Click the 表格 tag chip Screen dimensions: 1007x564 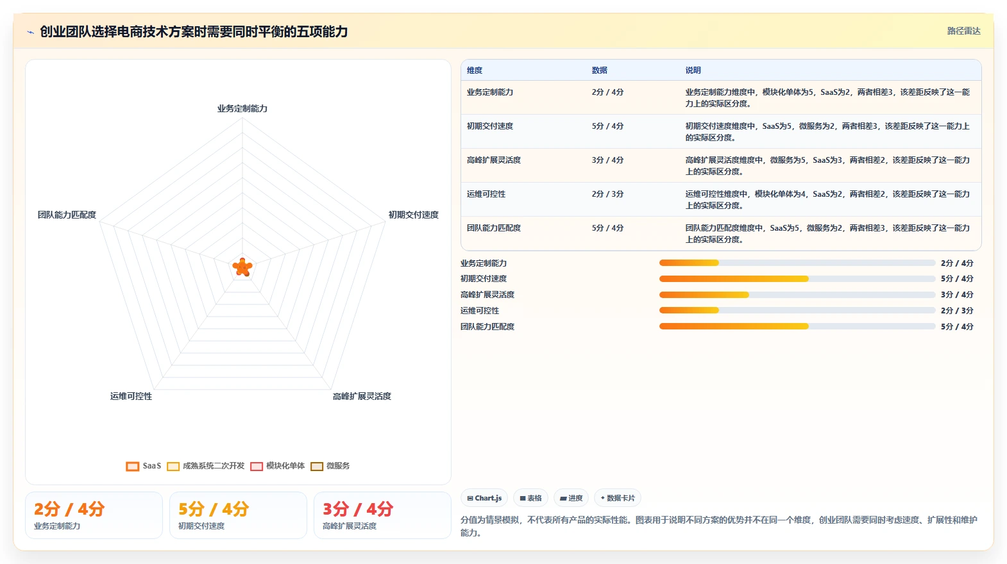pyautogui.click(x=530, y=498)
